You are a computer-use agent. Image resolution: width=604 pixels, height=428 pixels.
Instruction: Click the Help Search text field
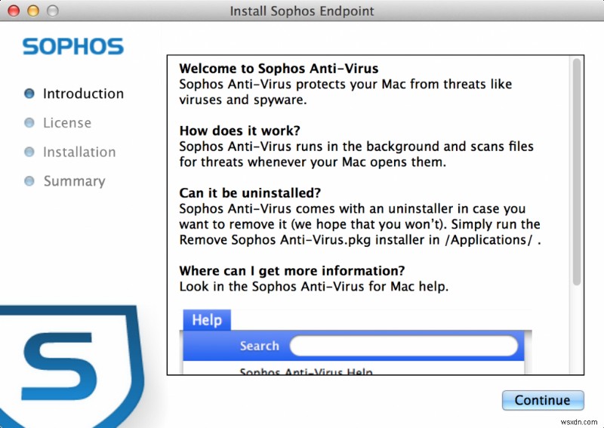point(404,346)
